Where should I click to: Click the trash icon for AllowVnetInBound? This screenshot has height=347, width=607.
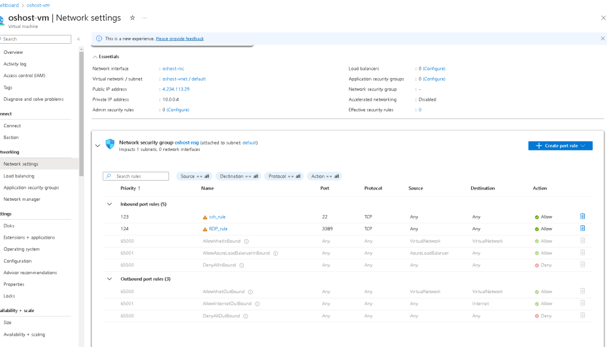(x=582, y=241)
